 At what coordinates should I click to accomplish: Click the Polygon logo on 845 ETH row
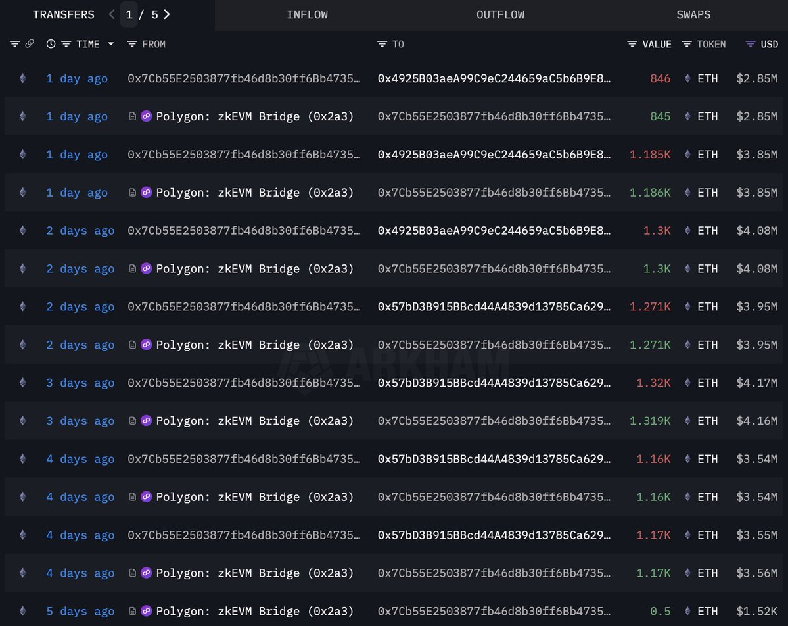coord(147,116)
